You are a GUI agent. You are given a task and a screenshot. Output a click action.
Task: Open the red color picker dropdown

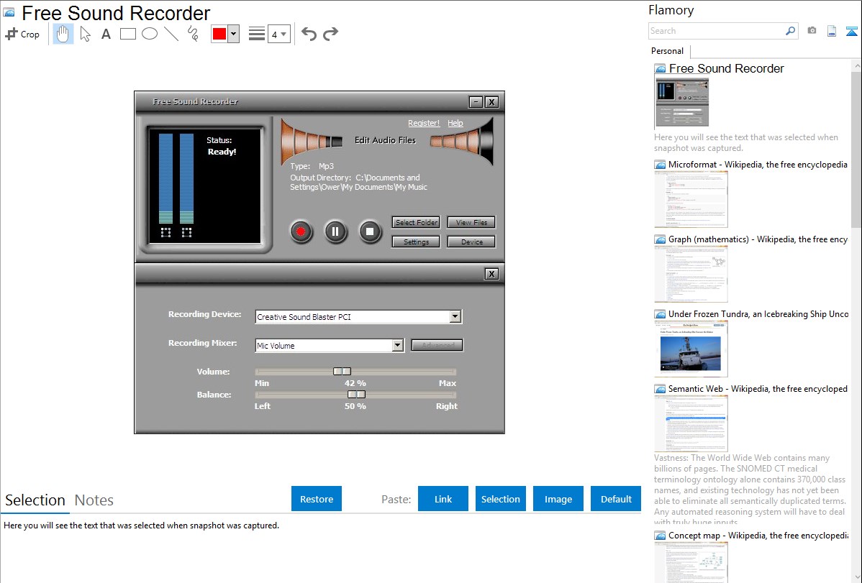tap(233, 34)
